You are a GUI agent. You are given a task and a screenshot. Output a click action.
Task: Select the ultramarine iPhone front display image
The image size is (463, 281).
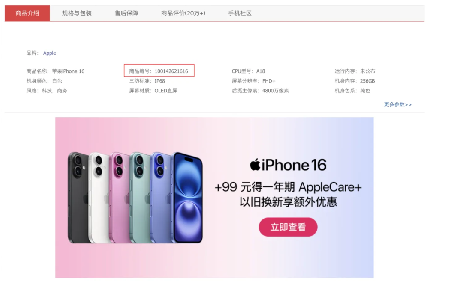click(x=188, y=197)
